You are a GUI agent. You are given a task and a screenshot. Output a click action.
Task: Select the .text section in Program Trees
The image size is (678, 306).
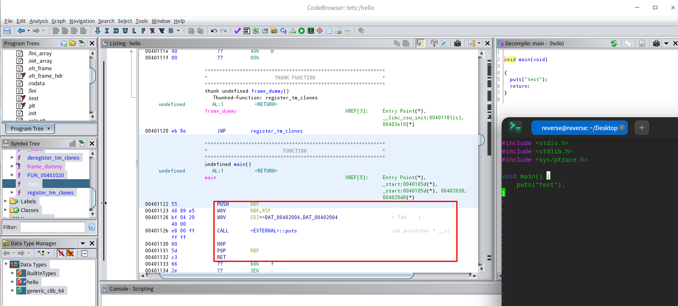pyautogui.click(x=33, y=98)
